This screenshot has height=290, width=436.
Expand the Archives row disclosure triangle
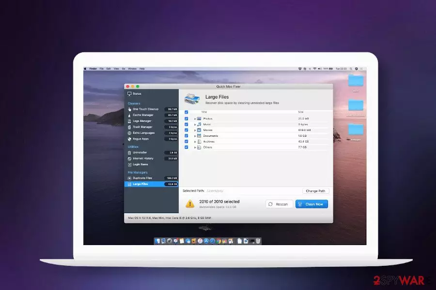point(195,142)
